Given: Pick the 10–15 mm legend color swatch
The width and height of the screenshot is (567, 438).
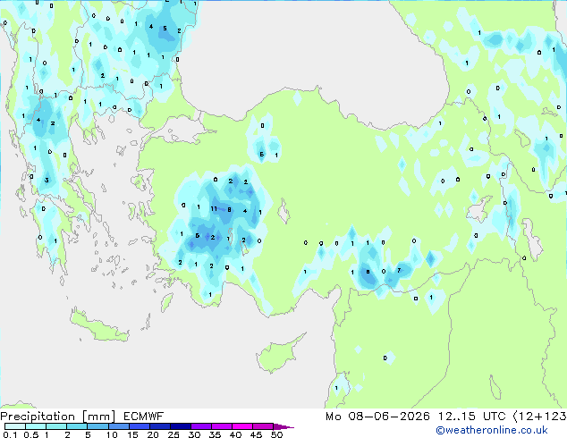Looking at the screenshot, I should [119, 426].
